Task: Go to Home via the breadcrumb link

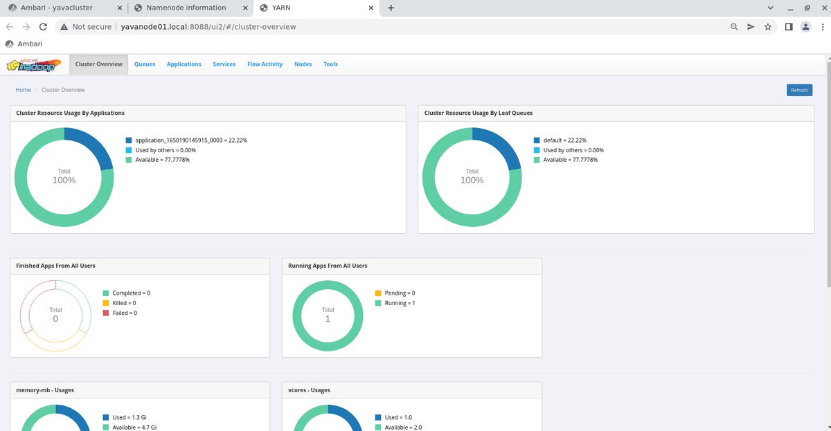Action: click(x=23, y=89)
